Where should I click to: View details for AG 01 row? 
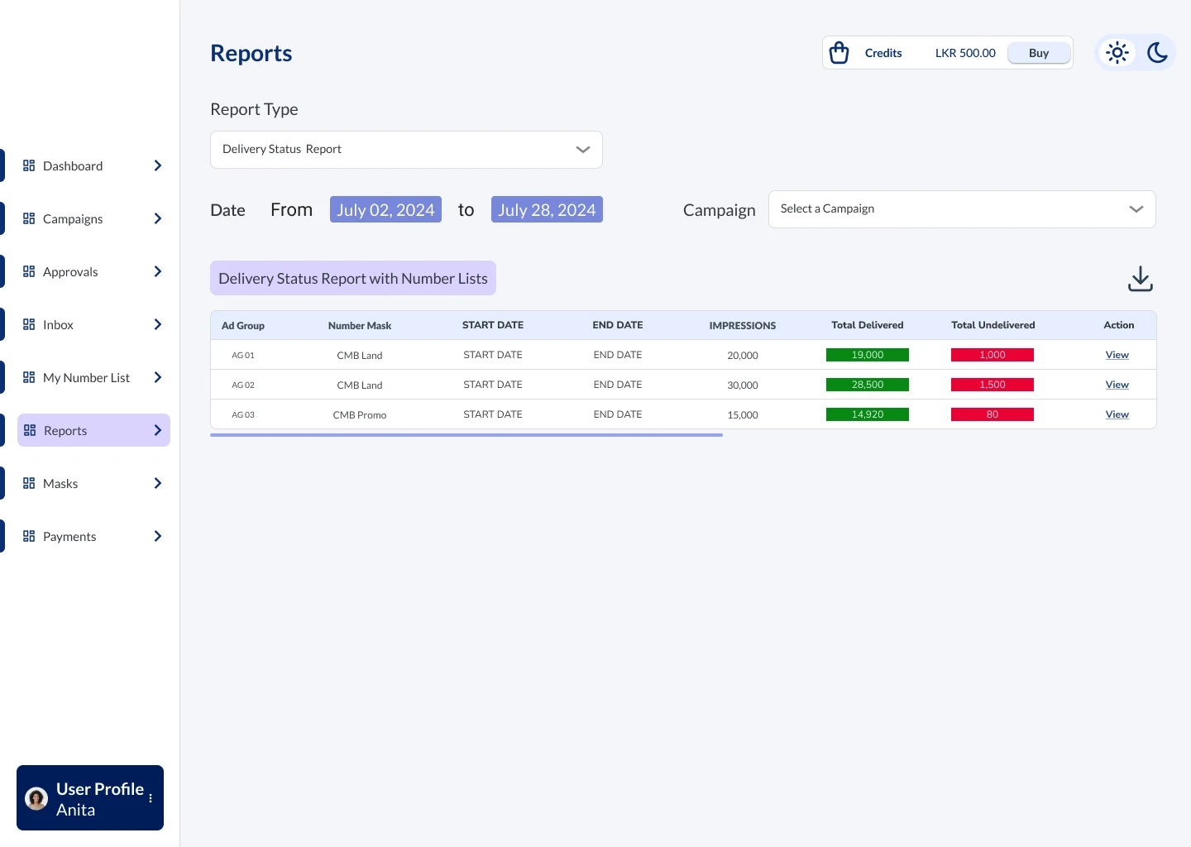pos(1117,355)
